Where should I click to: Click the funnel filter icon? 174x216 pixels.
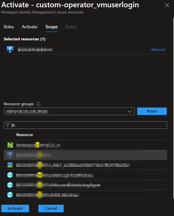pos(8,125)
